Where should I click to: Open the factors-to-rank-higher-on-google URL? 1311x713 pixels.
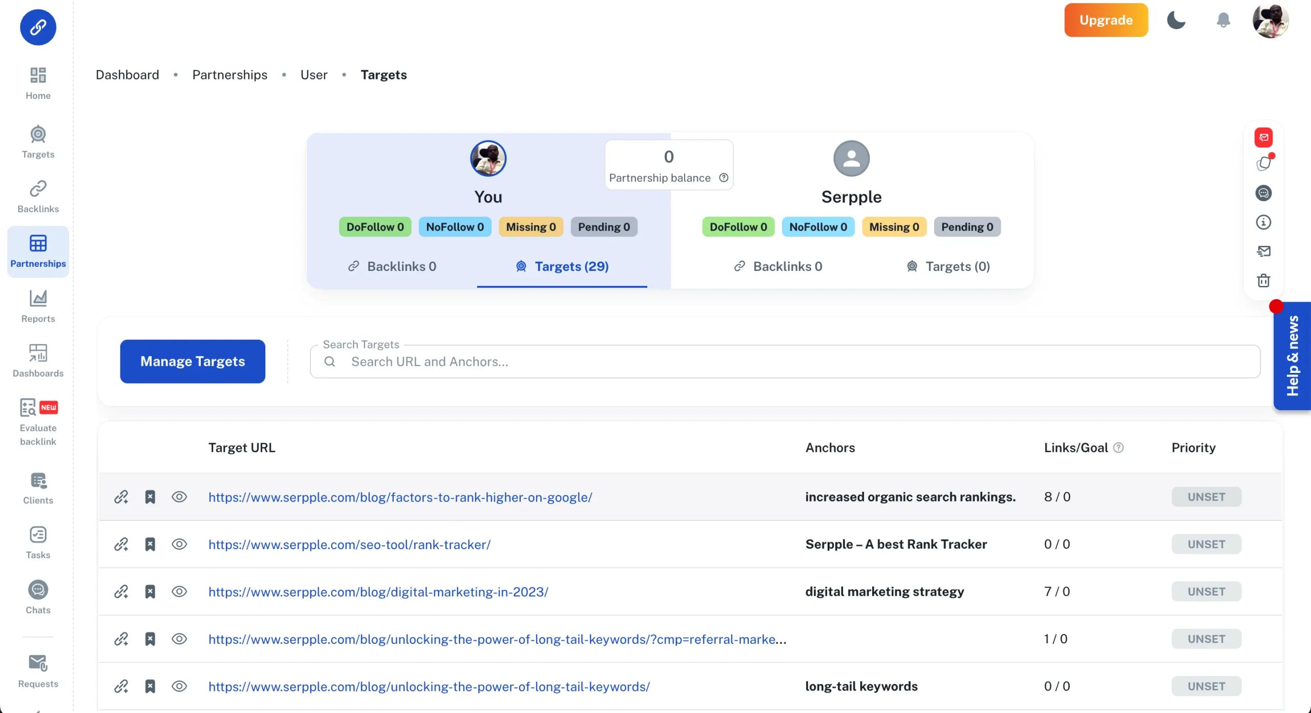400,497
